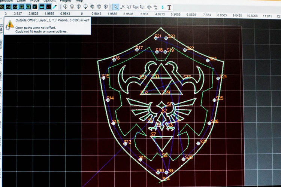281x187 pixels.
Task: Toggle the green square with diagonal icon
Action: click(x=28, y=7)
